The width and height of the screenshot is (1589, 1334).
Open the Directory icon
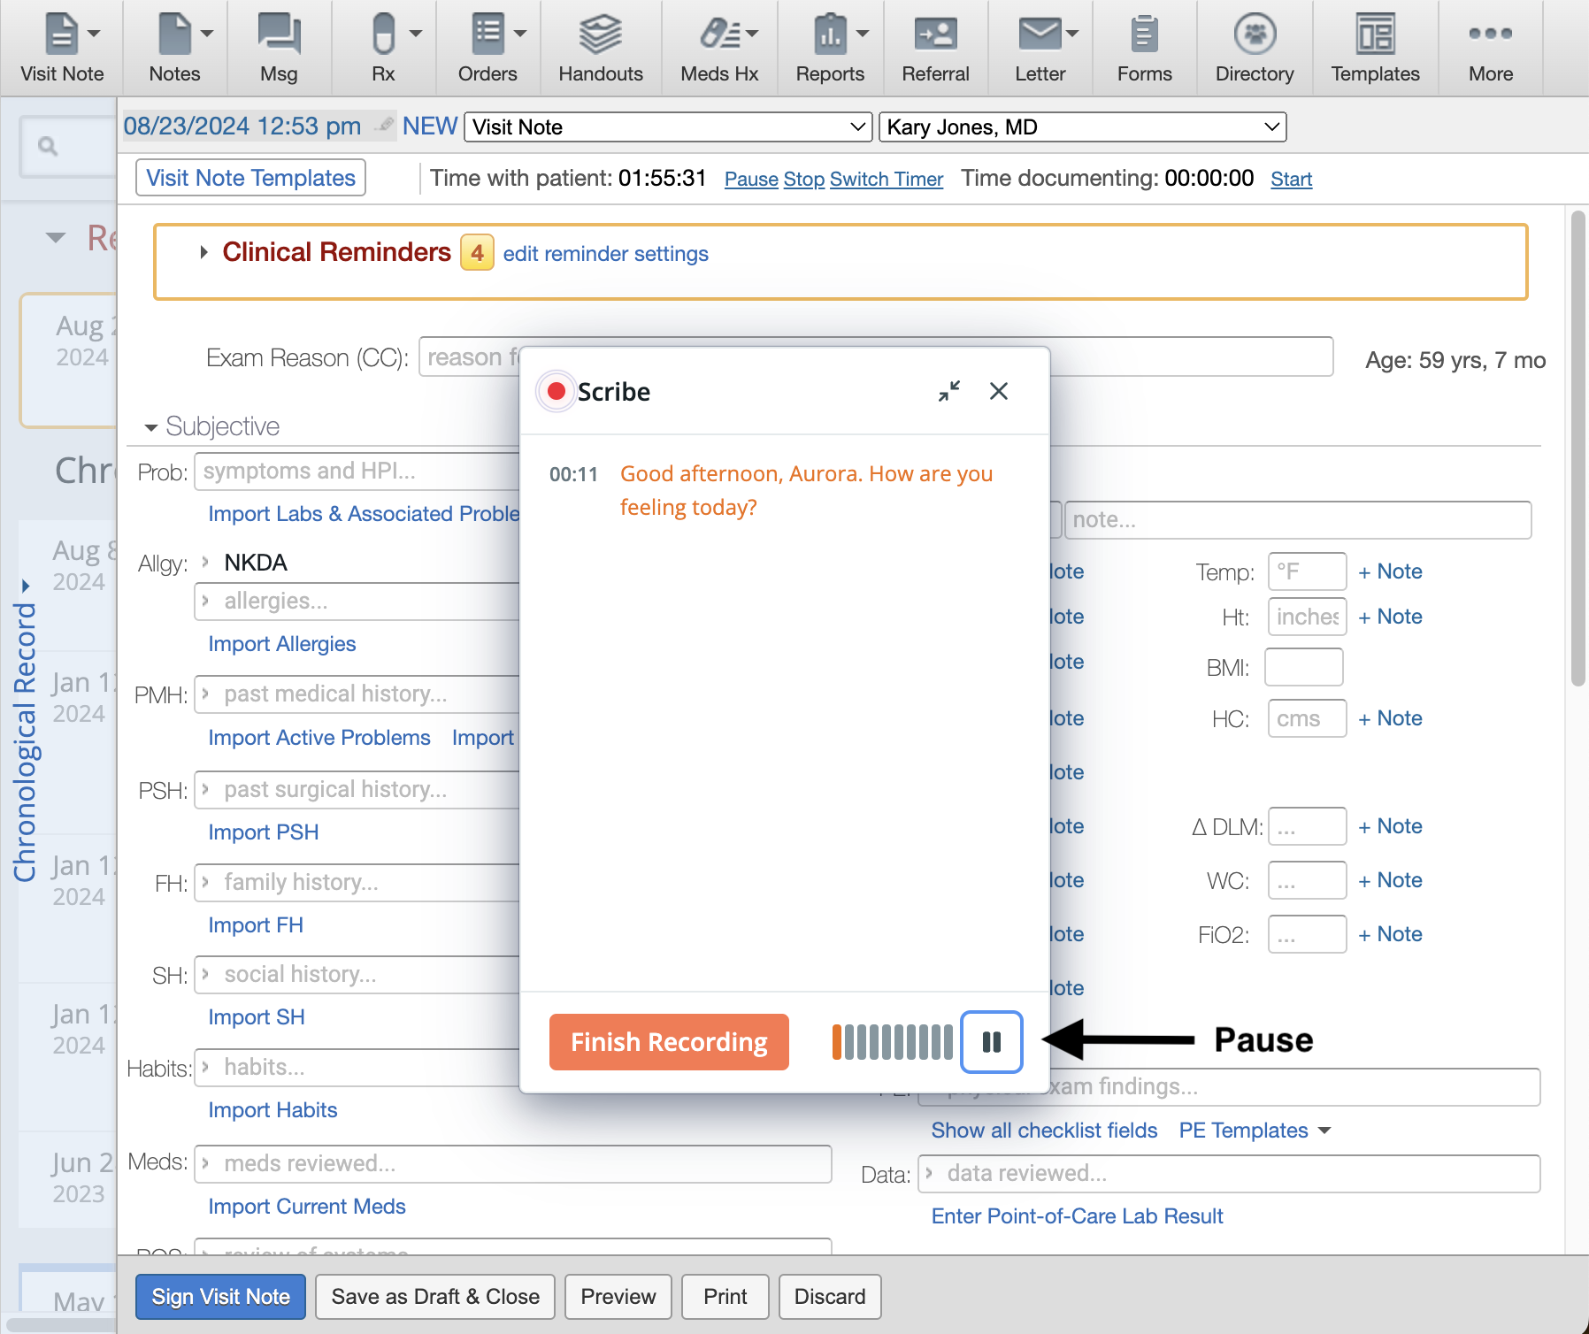[x=1255, y=44]
